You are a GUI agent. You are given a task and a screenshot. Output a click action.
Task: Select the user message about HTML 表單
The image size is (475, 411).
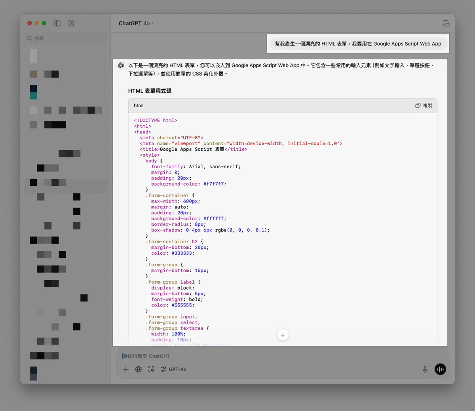tap(358, 44)
